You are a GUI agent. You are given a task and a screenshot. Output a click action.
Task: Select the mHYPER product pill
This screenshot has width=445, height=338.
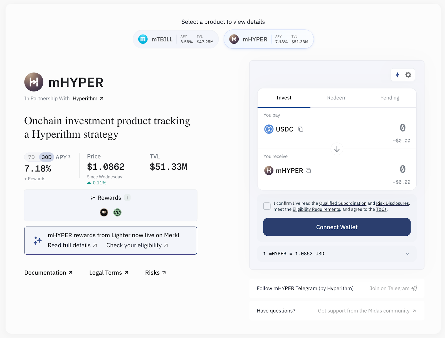coord(269,39)
